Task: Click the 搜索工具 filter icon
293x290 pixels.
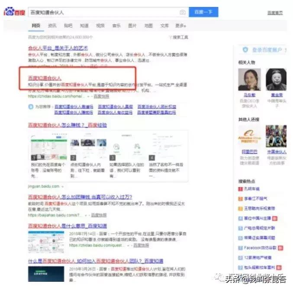Action: pos(171,37)
